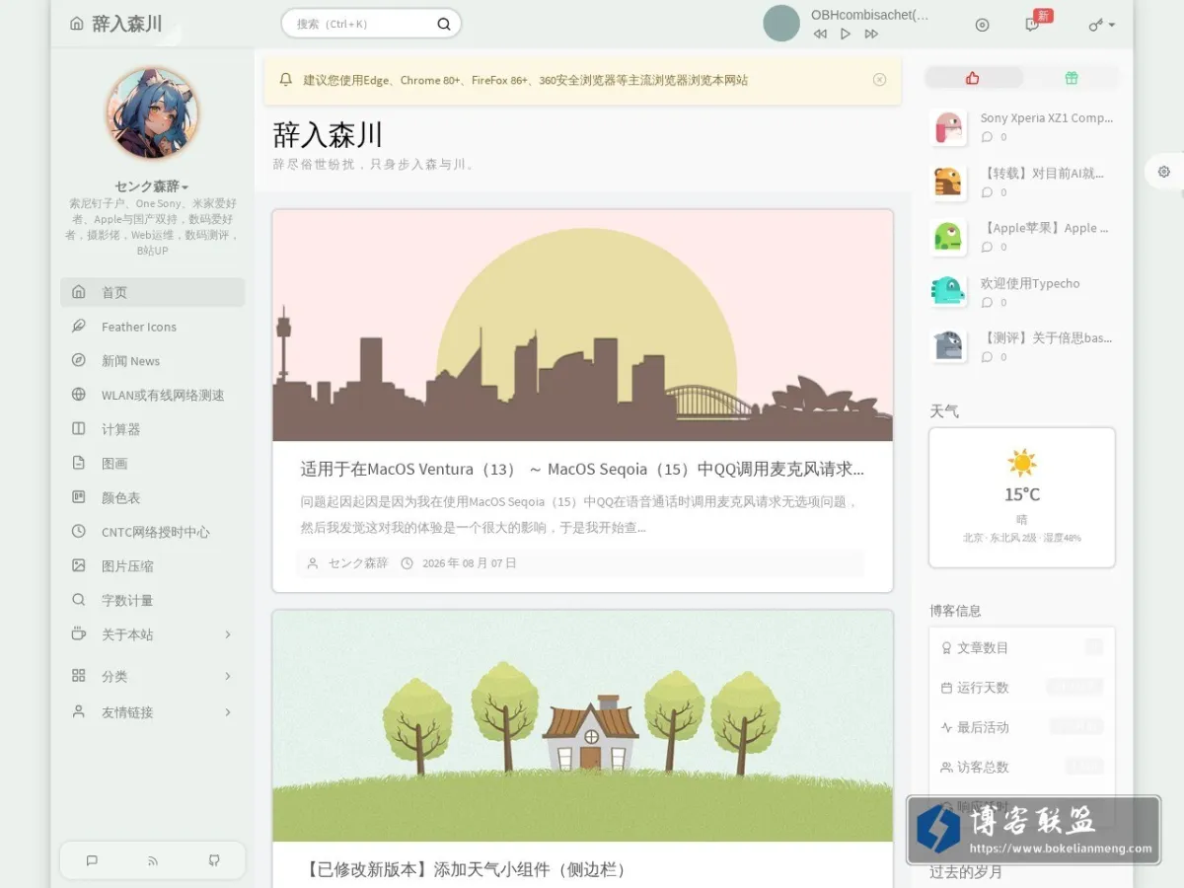Click the 文章数目 row in 博客信息
Screen dimensions: 1184x888
click(x=1022, y=648)
